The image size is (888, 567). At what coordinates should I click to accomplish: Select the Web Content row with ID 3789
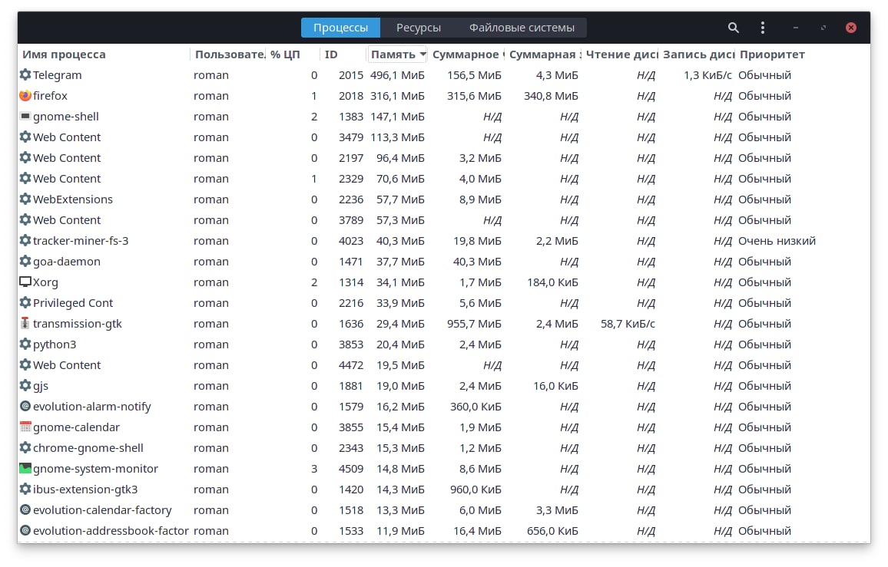coord(444,219)
